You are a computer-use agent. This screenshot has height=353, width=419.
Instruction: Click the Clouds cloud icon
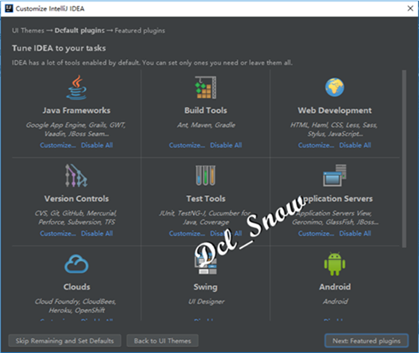(x=76, y=264)
